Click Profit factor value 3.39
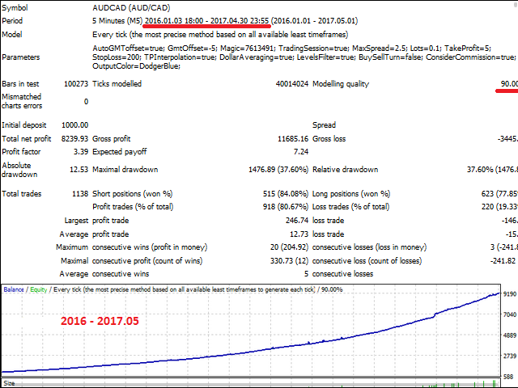Image resolution: width=518 pixels, height=388 pixels. point(81,152)
